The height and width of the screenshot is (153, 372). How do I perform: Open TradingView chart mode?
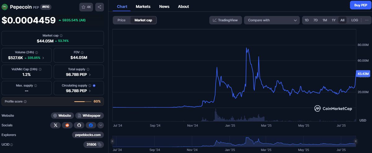pos(225,20)
